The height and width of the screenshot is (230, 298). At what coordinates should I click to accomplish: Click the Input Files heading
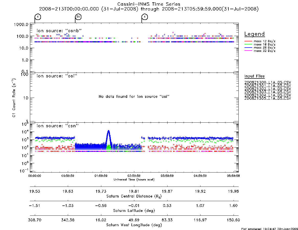click(255, 76)
